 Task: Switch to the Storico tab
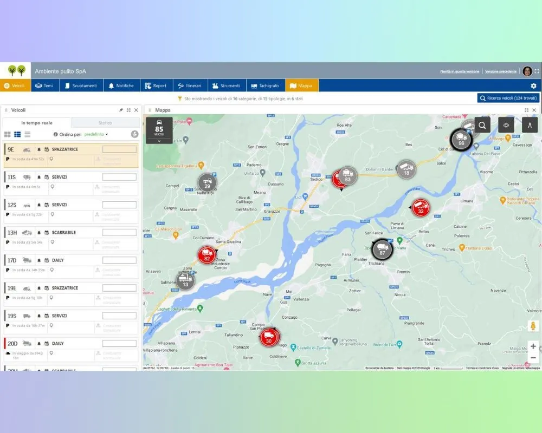point(105,123)
